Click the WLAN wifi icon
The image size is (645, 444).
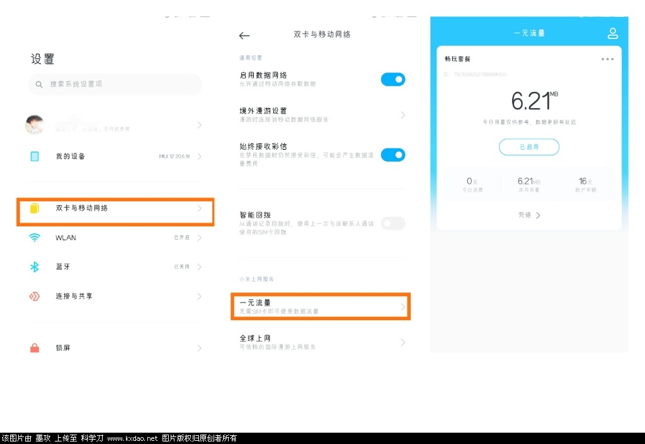35,238
